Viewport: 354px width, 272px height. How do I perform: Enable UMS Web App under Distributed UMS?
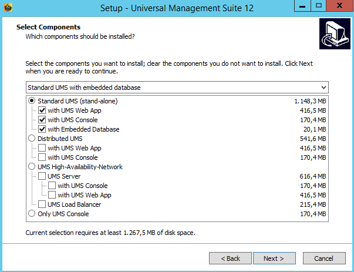(x=42, y=148)
